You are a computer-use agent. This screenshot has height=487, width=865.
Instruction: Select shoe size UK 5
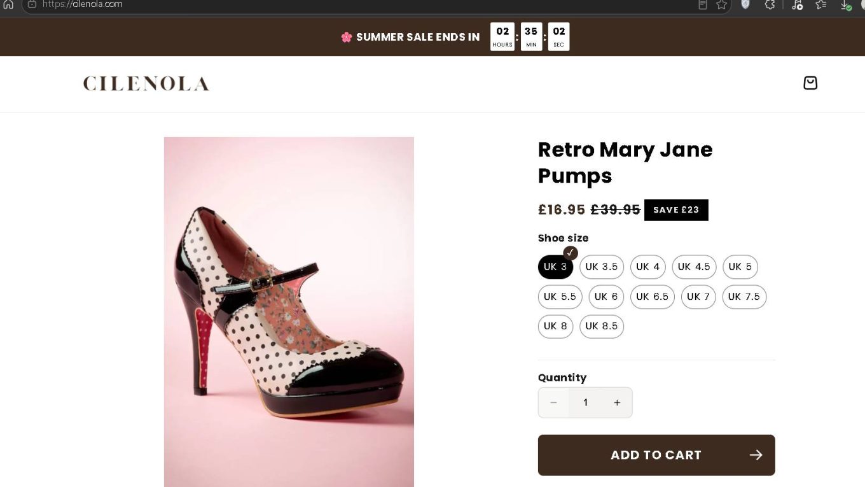pyautogui.click(x=740, y=267)
